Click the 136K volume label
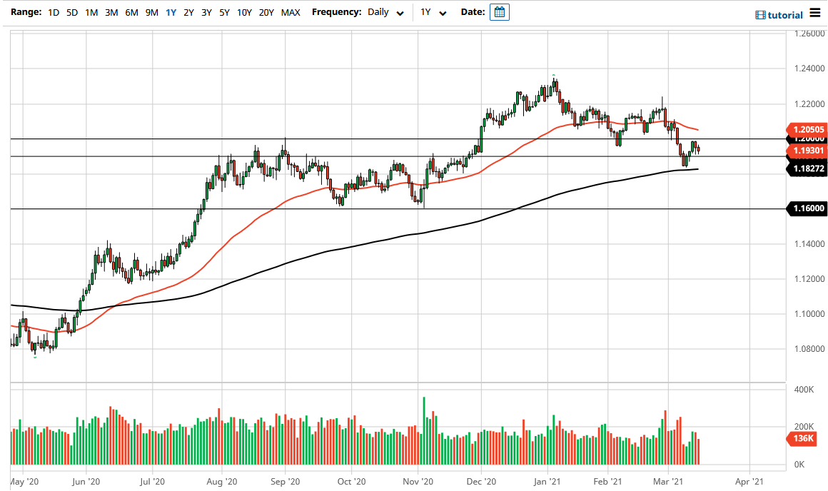Screen dimensions: 828x491 point(804,440)
